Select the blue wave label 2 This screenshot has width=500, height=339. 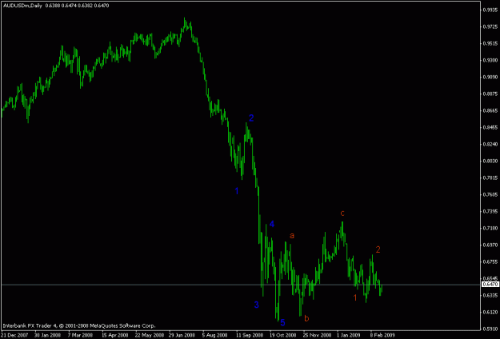(x=251, y=118)
